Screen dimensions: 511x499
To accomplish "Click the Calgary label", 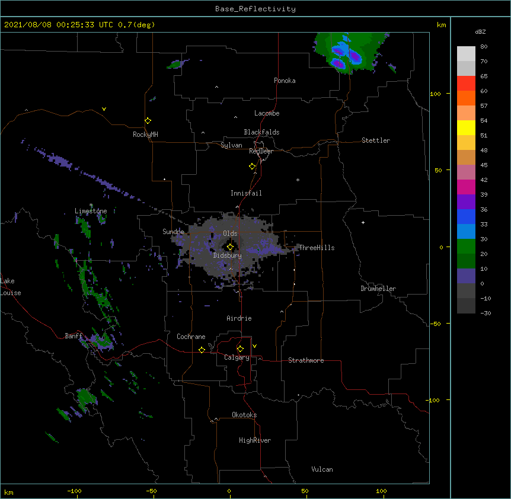I will click(x=237, y=357).
